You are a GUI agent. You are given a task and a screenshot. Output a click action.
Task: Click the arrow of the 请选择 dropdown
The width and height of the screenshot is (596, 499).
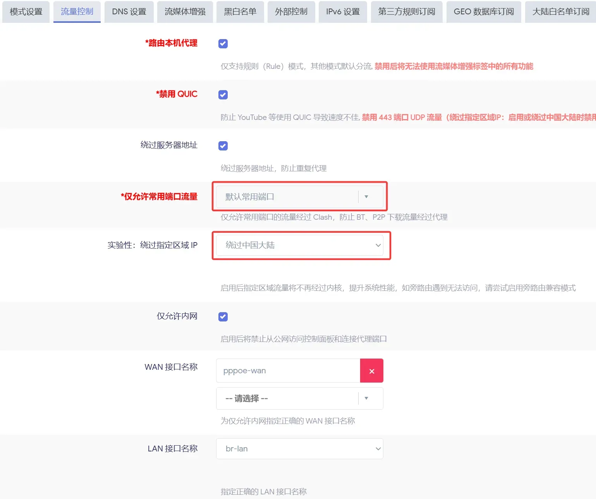pos(366,398)
